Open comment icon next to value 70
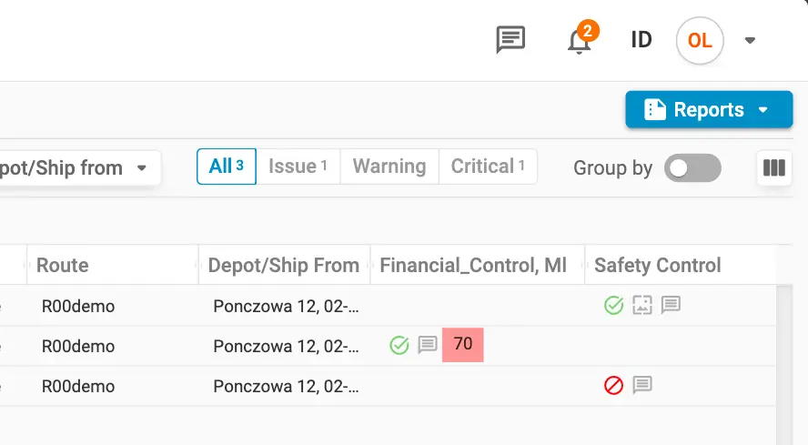Screen dimensions: 808x445 (428, 345)
